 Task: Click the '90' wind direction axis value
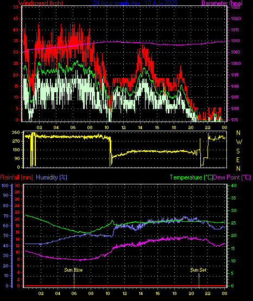(17, 158)
